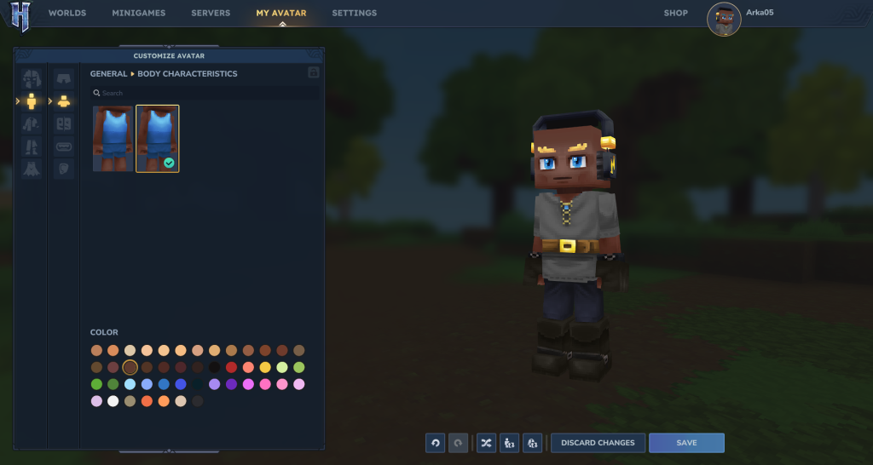Click the greyed redo arrow button
The height and width of the screenshot is (465, 873).
[458, 443]
